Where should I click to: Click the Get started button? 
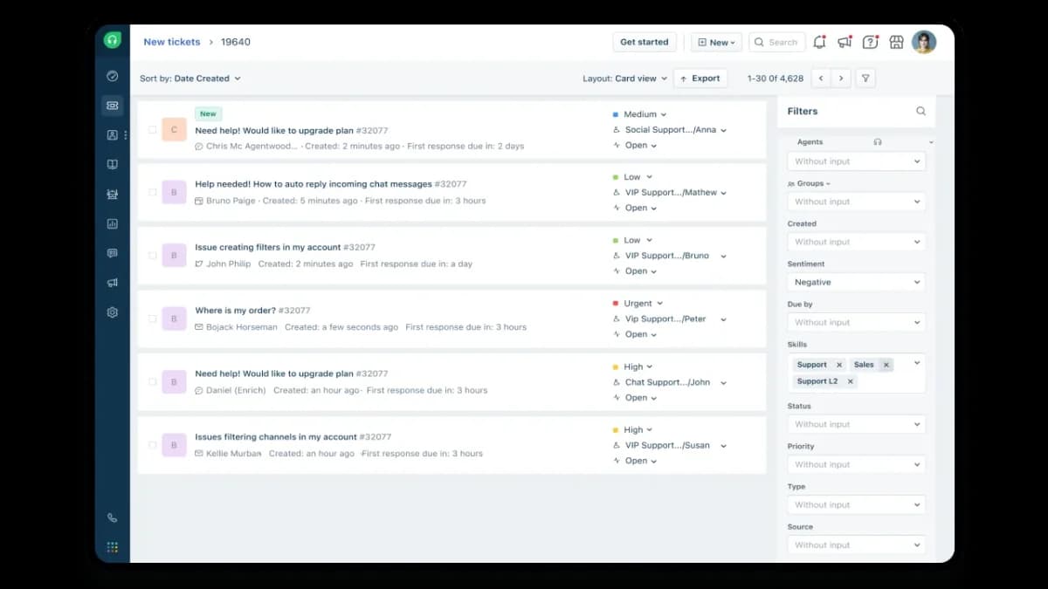coord(645,41)
